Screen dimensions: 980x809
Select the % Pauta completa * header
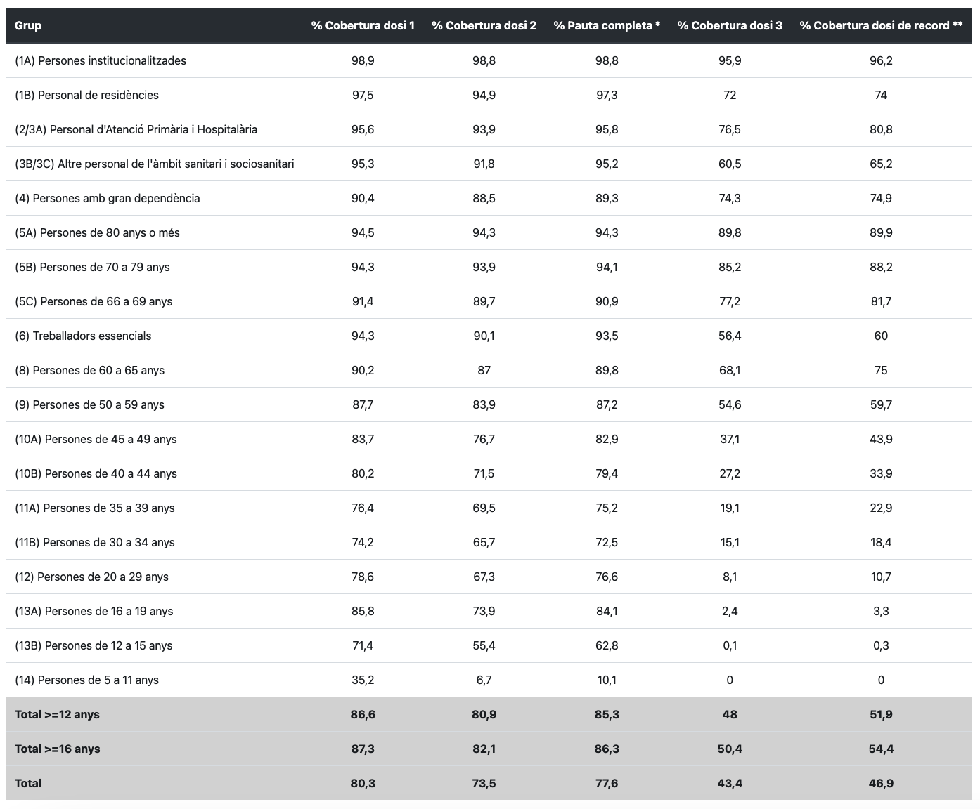click(607, 25)
